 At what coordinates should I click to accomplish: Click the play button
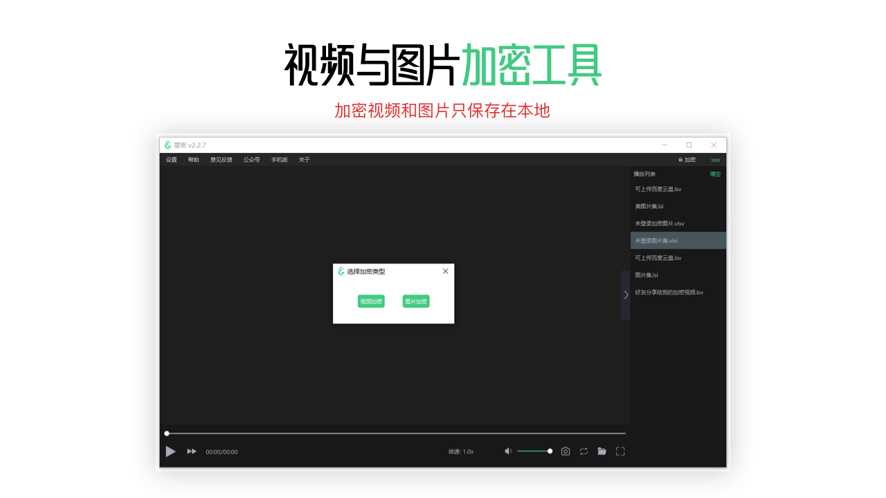pos(170,452)
